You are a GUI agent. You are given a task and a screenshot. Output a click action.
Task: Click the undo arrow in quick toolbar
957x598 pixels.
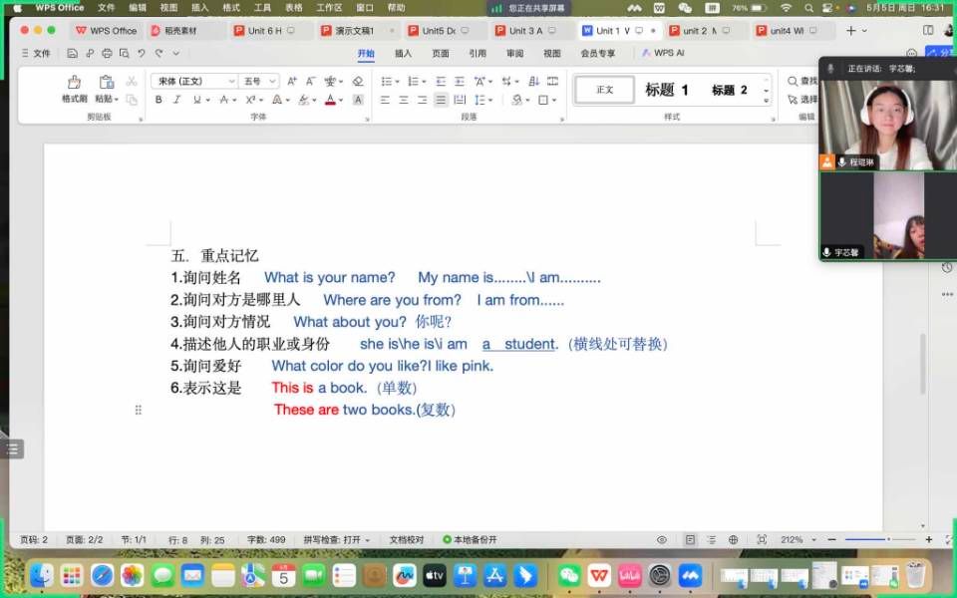pyautogui.click(x=141, y=54)
